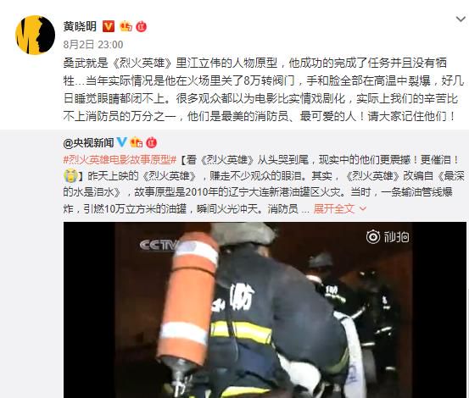Viewport: 469px width, 398px height.
Task: Click the orange V verified badge beside 黄晓明
Action: [109, 26]
